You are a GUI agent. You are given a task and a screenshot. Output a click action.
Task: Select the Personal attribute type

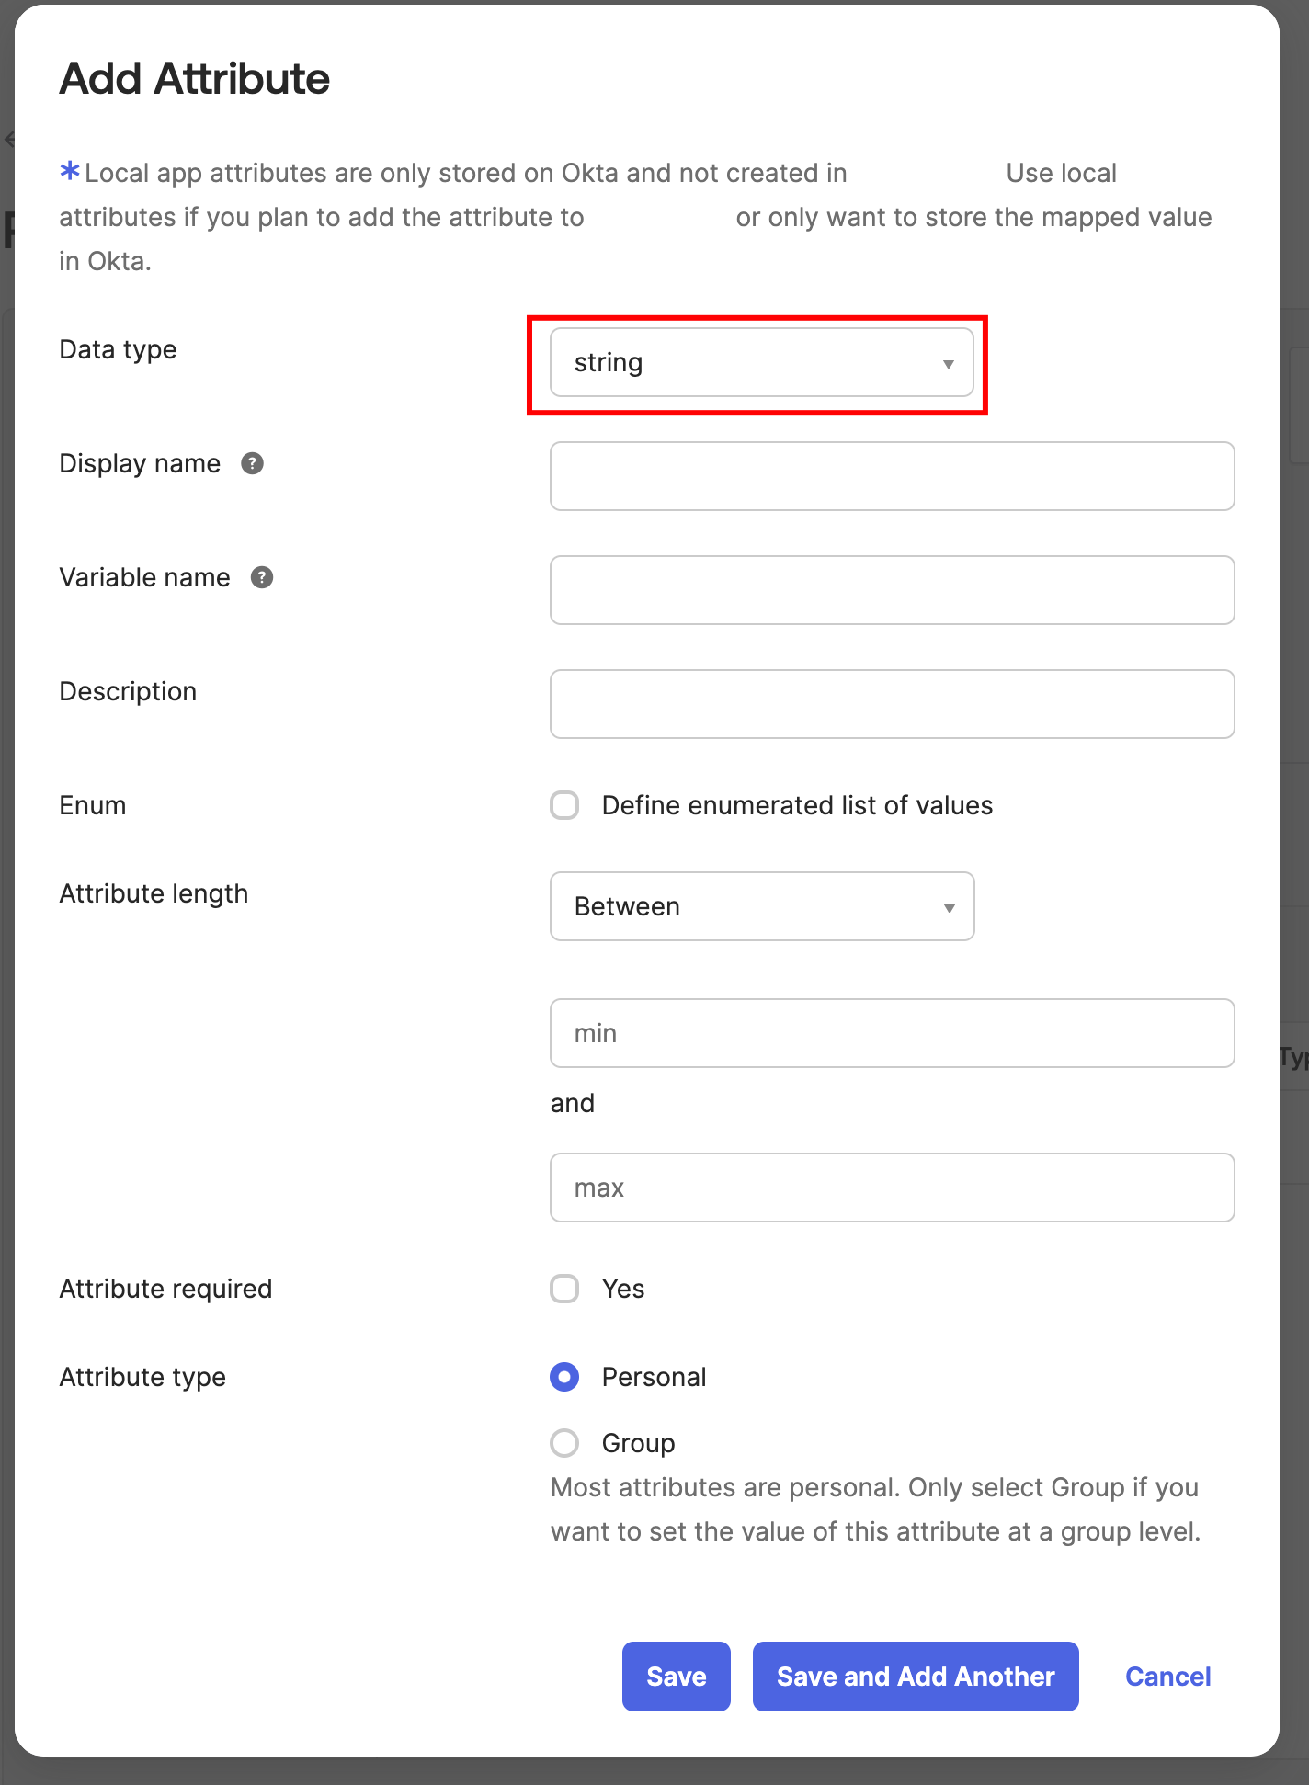[564, 1377]
